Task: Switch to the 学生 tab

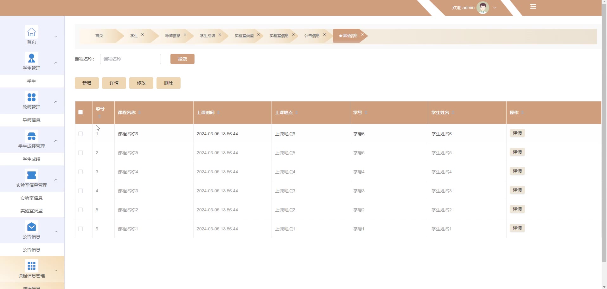Action: pyautogui.click(x=134, y=36)
